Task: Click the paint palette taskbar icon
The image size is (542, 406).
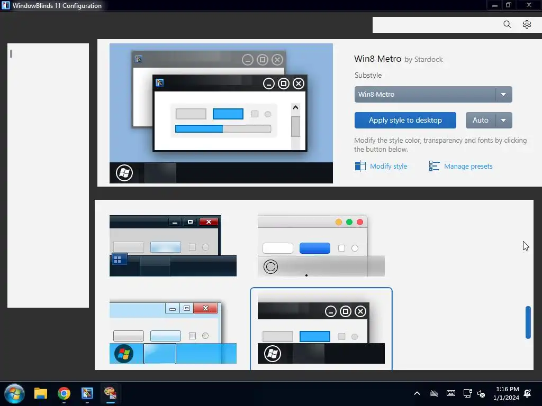Action: [110, 393]
